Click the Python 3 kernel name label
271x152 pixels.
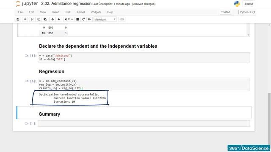[245, 12]
